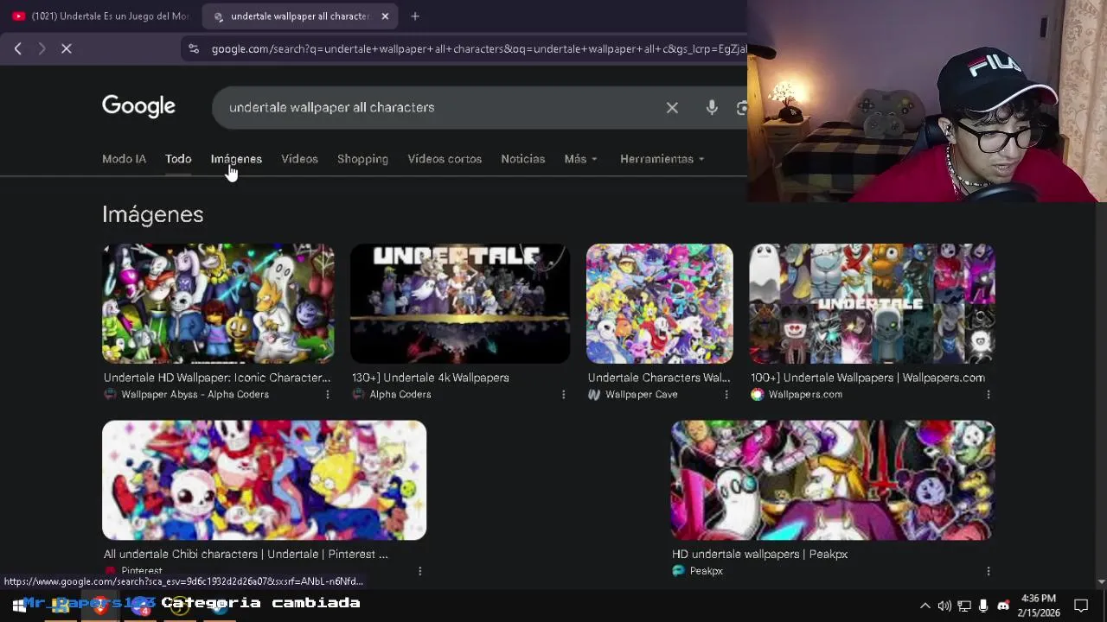The height and width of the screenshot is (622, 1107).
Task: Stop loading the page
Action: [66, 49]
